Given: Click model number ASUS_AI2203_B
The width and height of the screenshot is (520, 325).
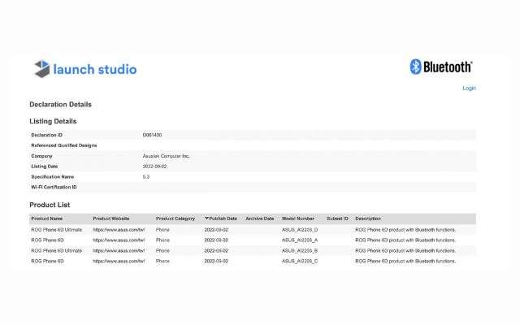Looking at the screenshot, I should pos(300,251).
